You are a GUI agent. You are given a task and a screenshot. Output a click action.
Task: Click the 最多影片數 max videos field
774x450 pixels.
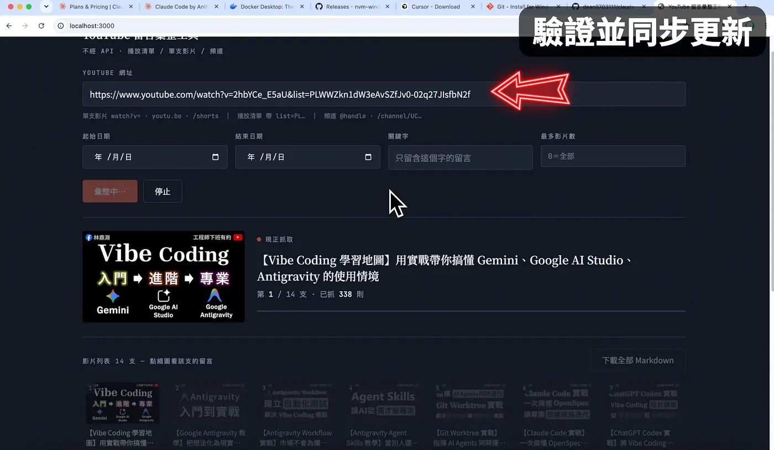613,156
